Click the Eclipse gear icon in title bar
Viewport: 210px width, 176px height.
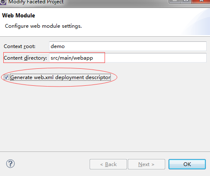3,2
